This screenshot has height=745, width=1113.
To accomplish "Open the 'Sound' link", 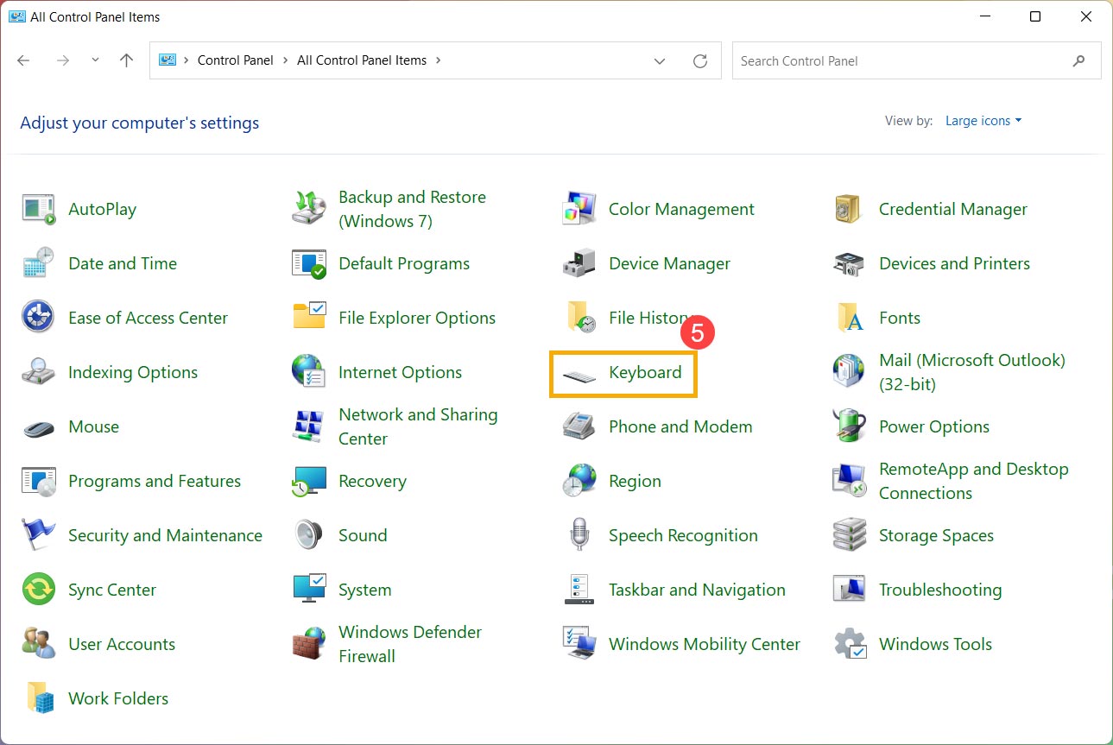I will 363,535.
